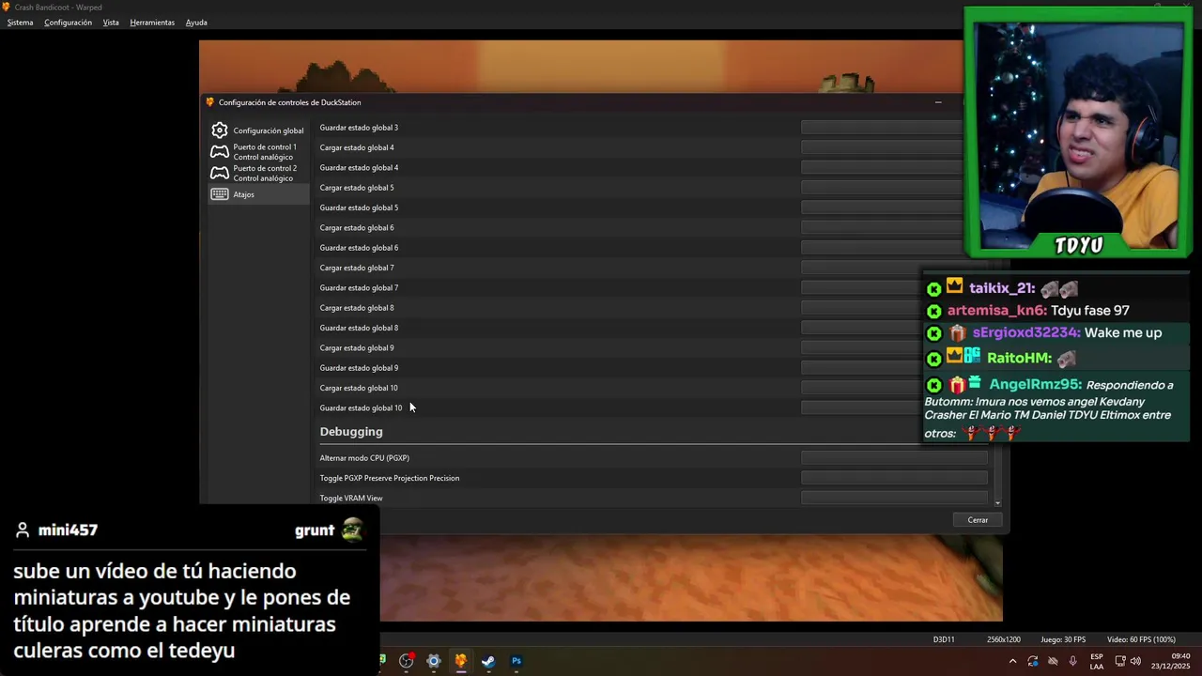Switch to DuckStation in the taskbar
1202x676 pixels.
point(460,661)
